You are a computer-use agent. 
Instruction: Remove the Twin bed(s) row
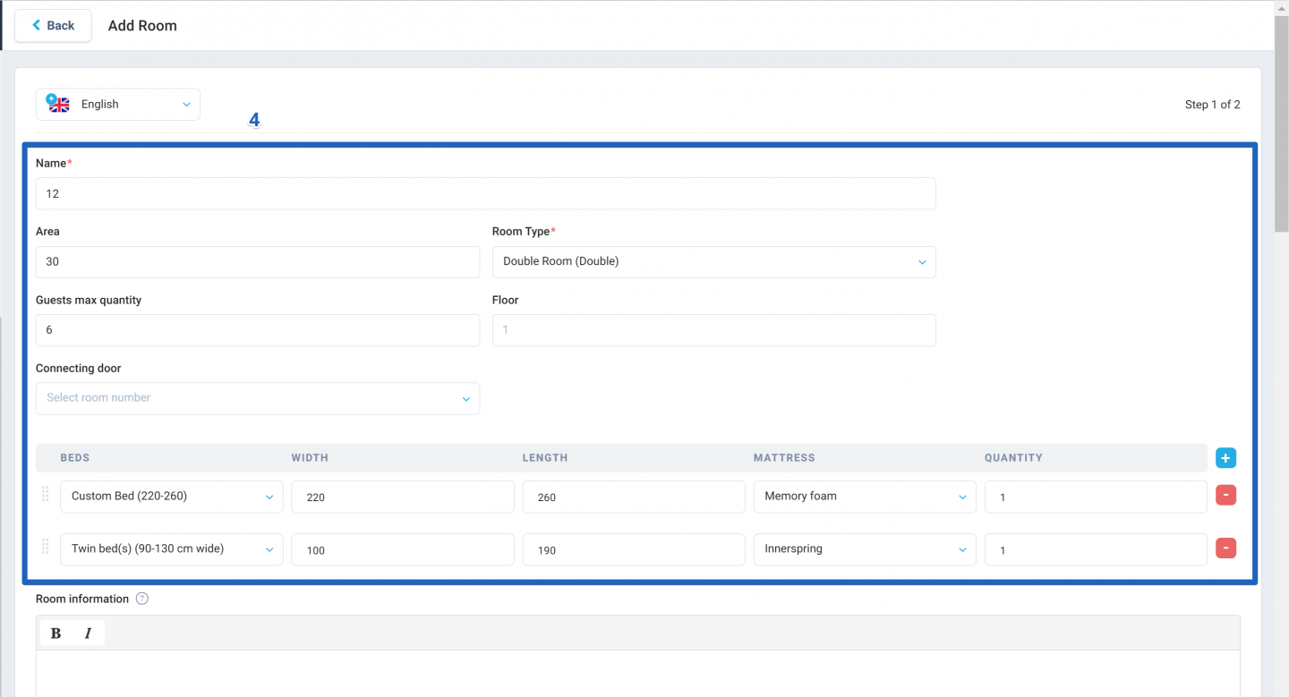[1225, 548]
